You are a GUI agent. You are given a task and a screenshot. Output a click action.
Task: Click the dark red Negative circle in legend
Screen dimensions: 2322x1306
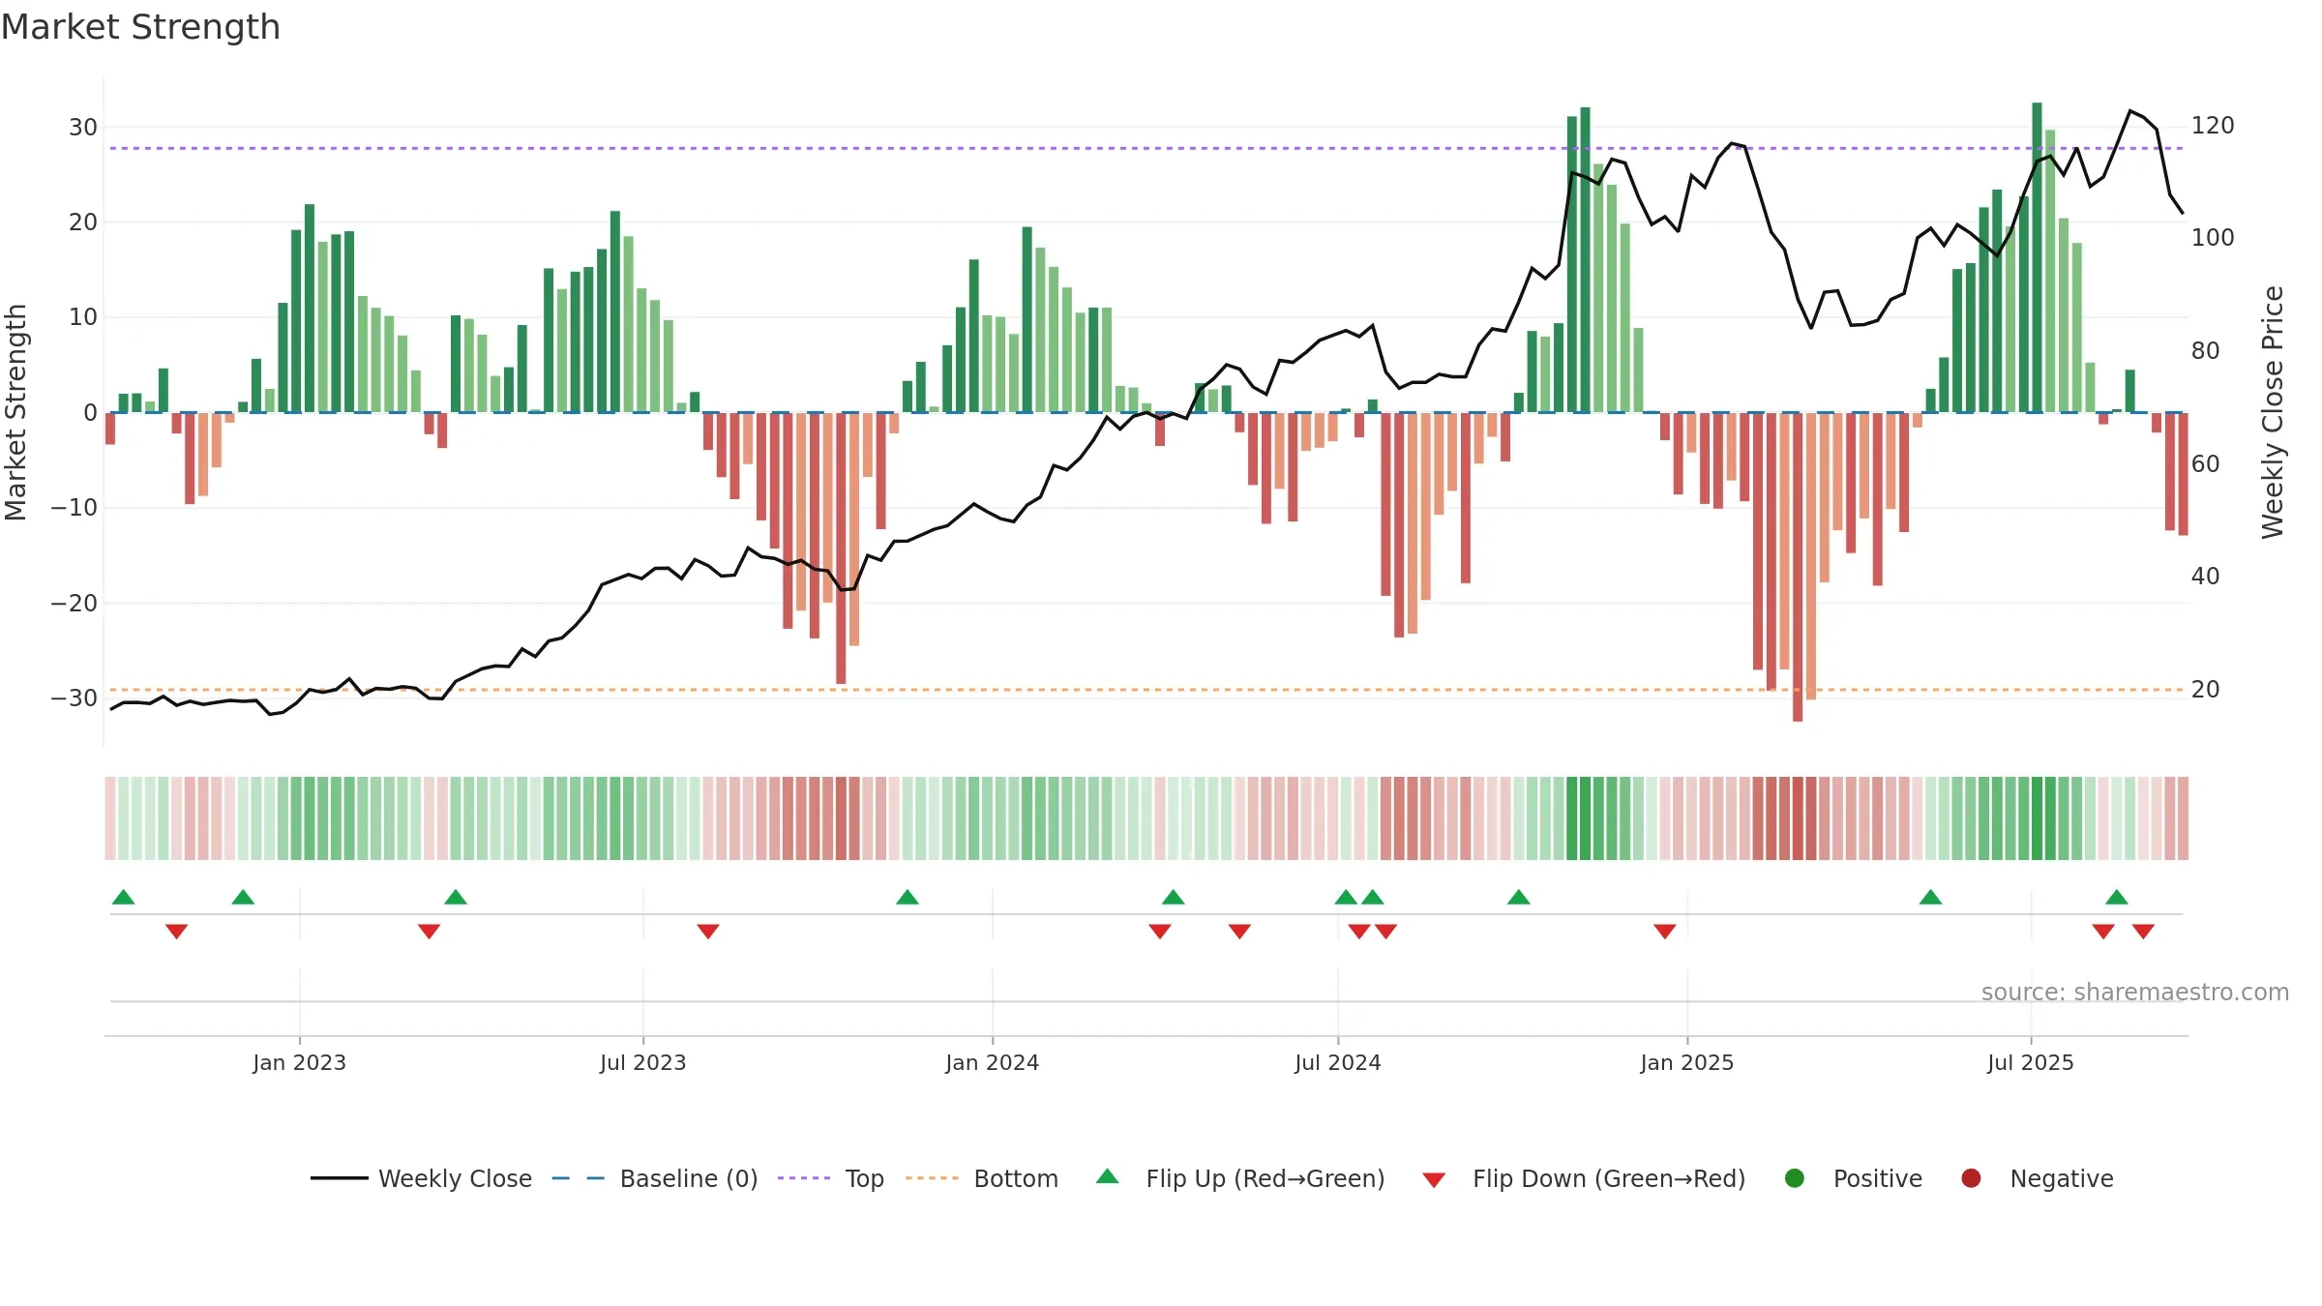tap(1971, 1178)
